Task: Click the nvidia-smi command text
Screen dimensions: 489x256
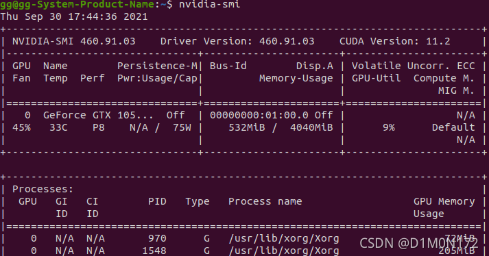Action: [210, 4]
